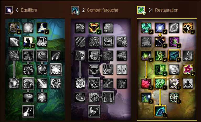Click the paw and shield Combat farouche spec icon
The width and height of the screenshot is (201, 122).
tap(75, 10)
